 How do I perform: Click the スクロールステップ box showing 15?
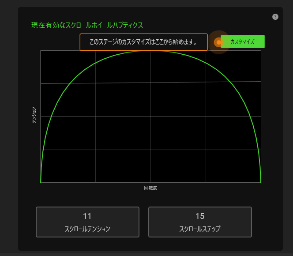point(200,222)
